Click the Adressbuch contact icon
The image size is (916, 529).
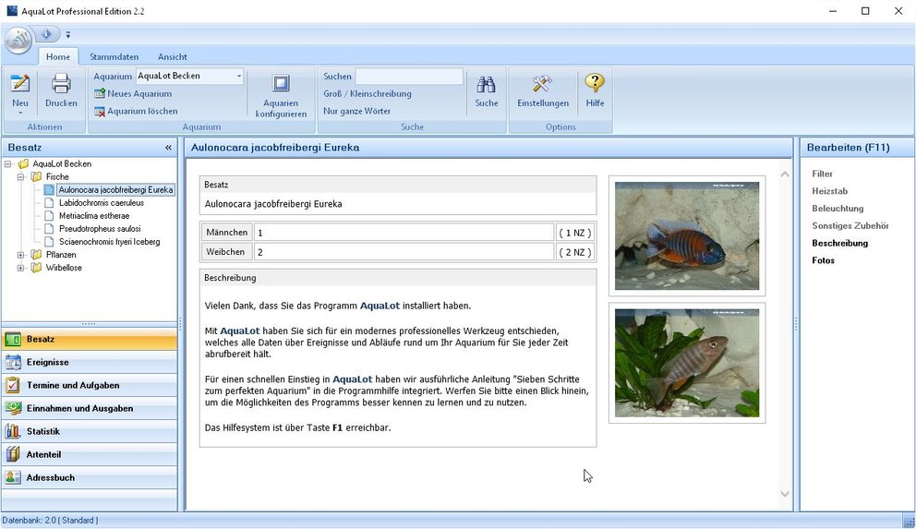[13, 477]
